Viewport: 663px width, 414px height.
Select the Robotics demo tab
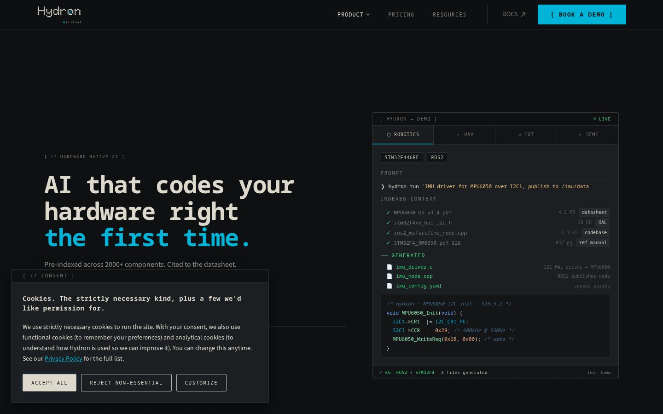pyautogui.click(x=403, y=135)
